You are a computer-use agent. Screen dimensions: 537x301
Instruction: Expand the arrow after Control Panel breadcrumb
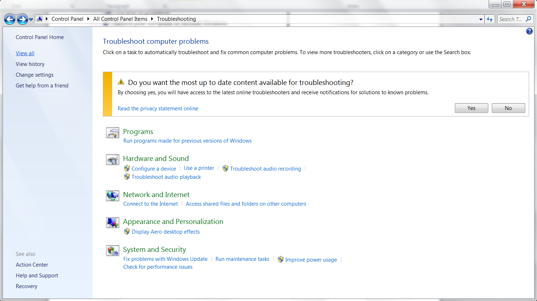(88, 19)
